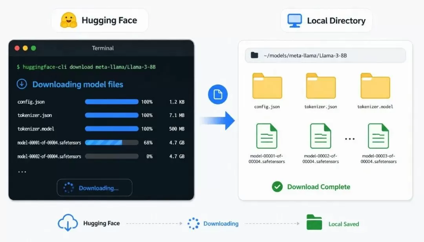Click the config.json progress bar
The image size is (424, 242).
(111, 102)
